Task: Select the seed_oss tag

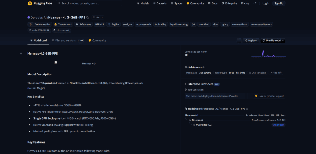Action: (127, 24)
